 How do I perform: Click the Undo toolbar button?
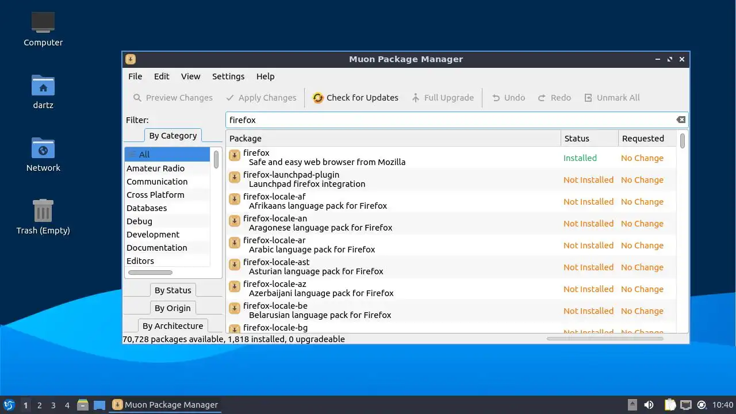pos(508,98)
